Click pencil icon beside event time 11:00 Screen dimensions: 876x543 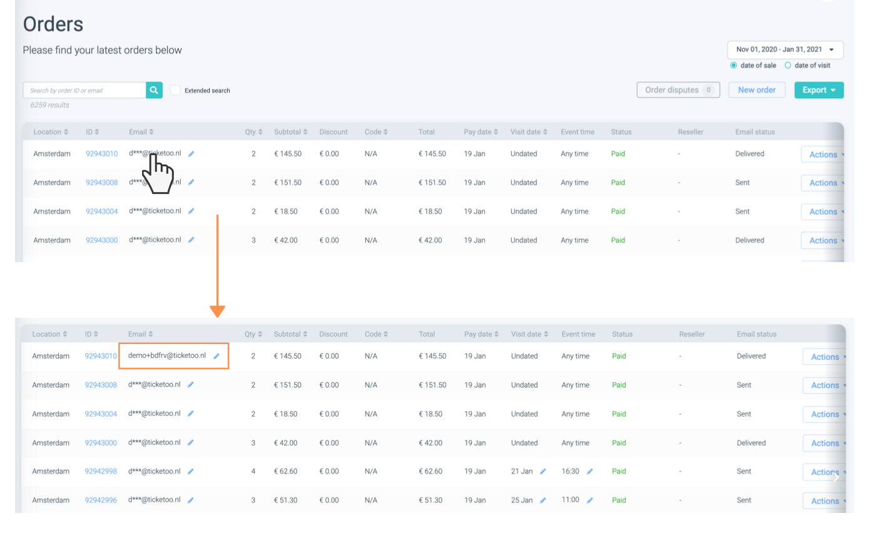pos(589,500)
